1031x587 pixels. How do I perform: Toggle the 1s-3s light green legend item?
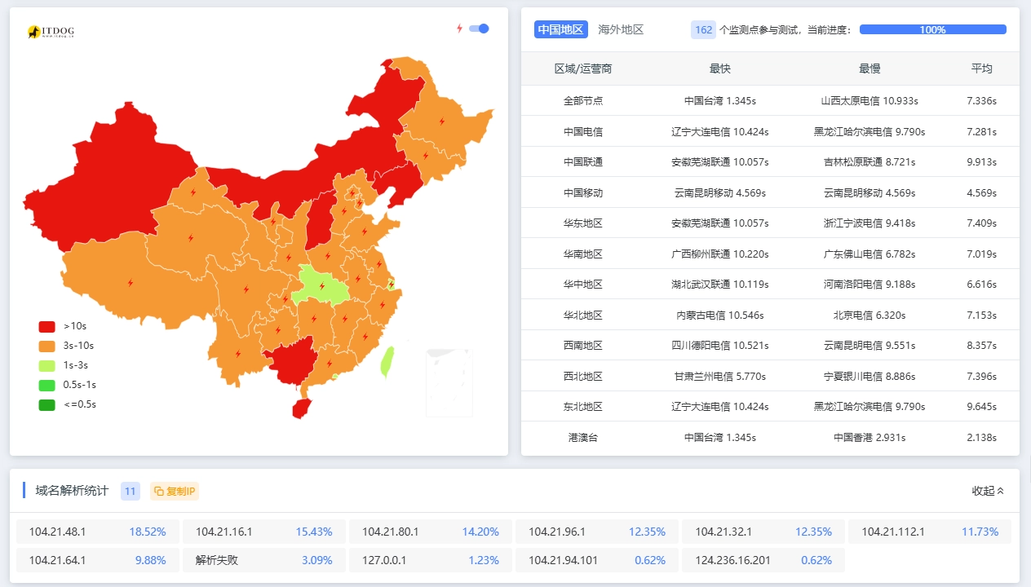tap(47, 365)
